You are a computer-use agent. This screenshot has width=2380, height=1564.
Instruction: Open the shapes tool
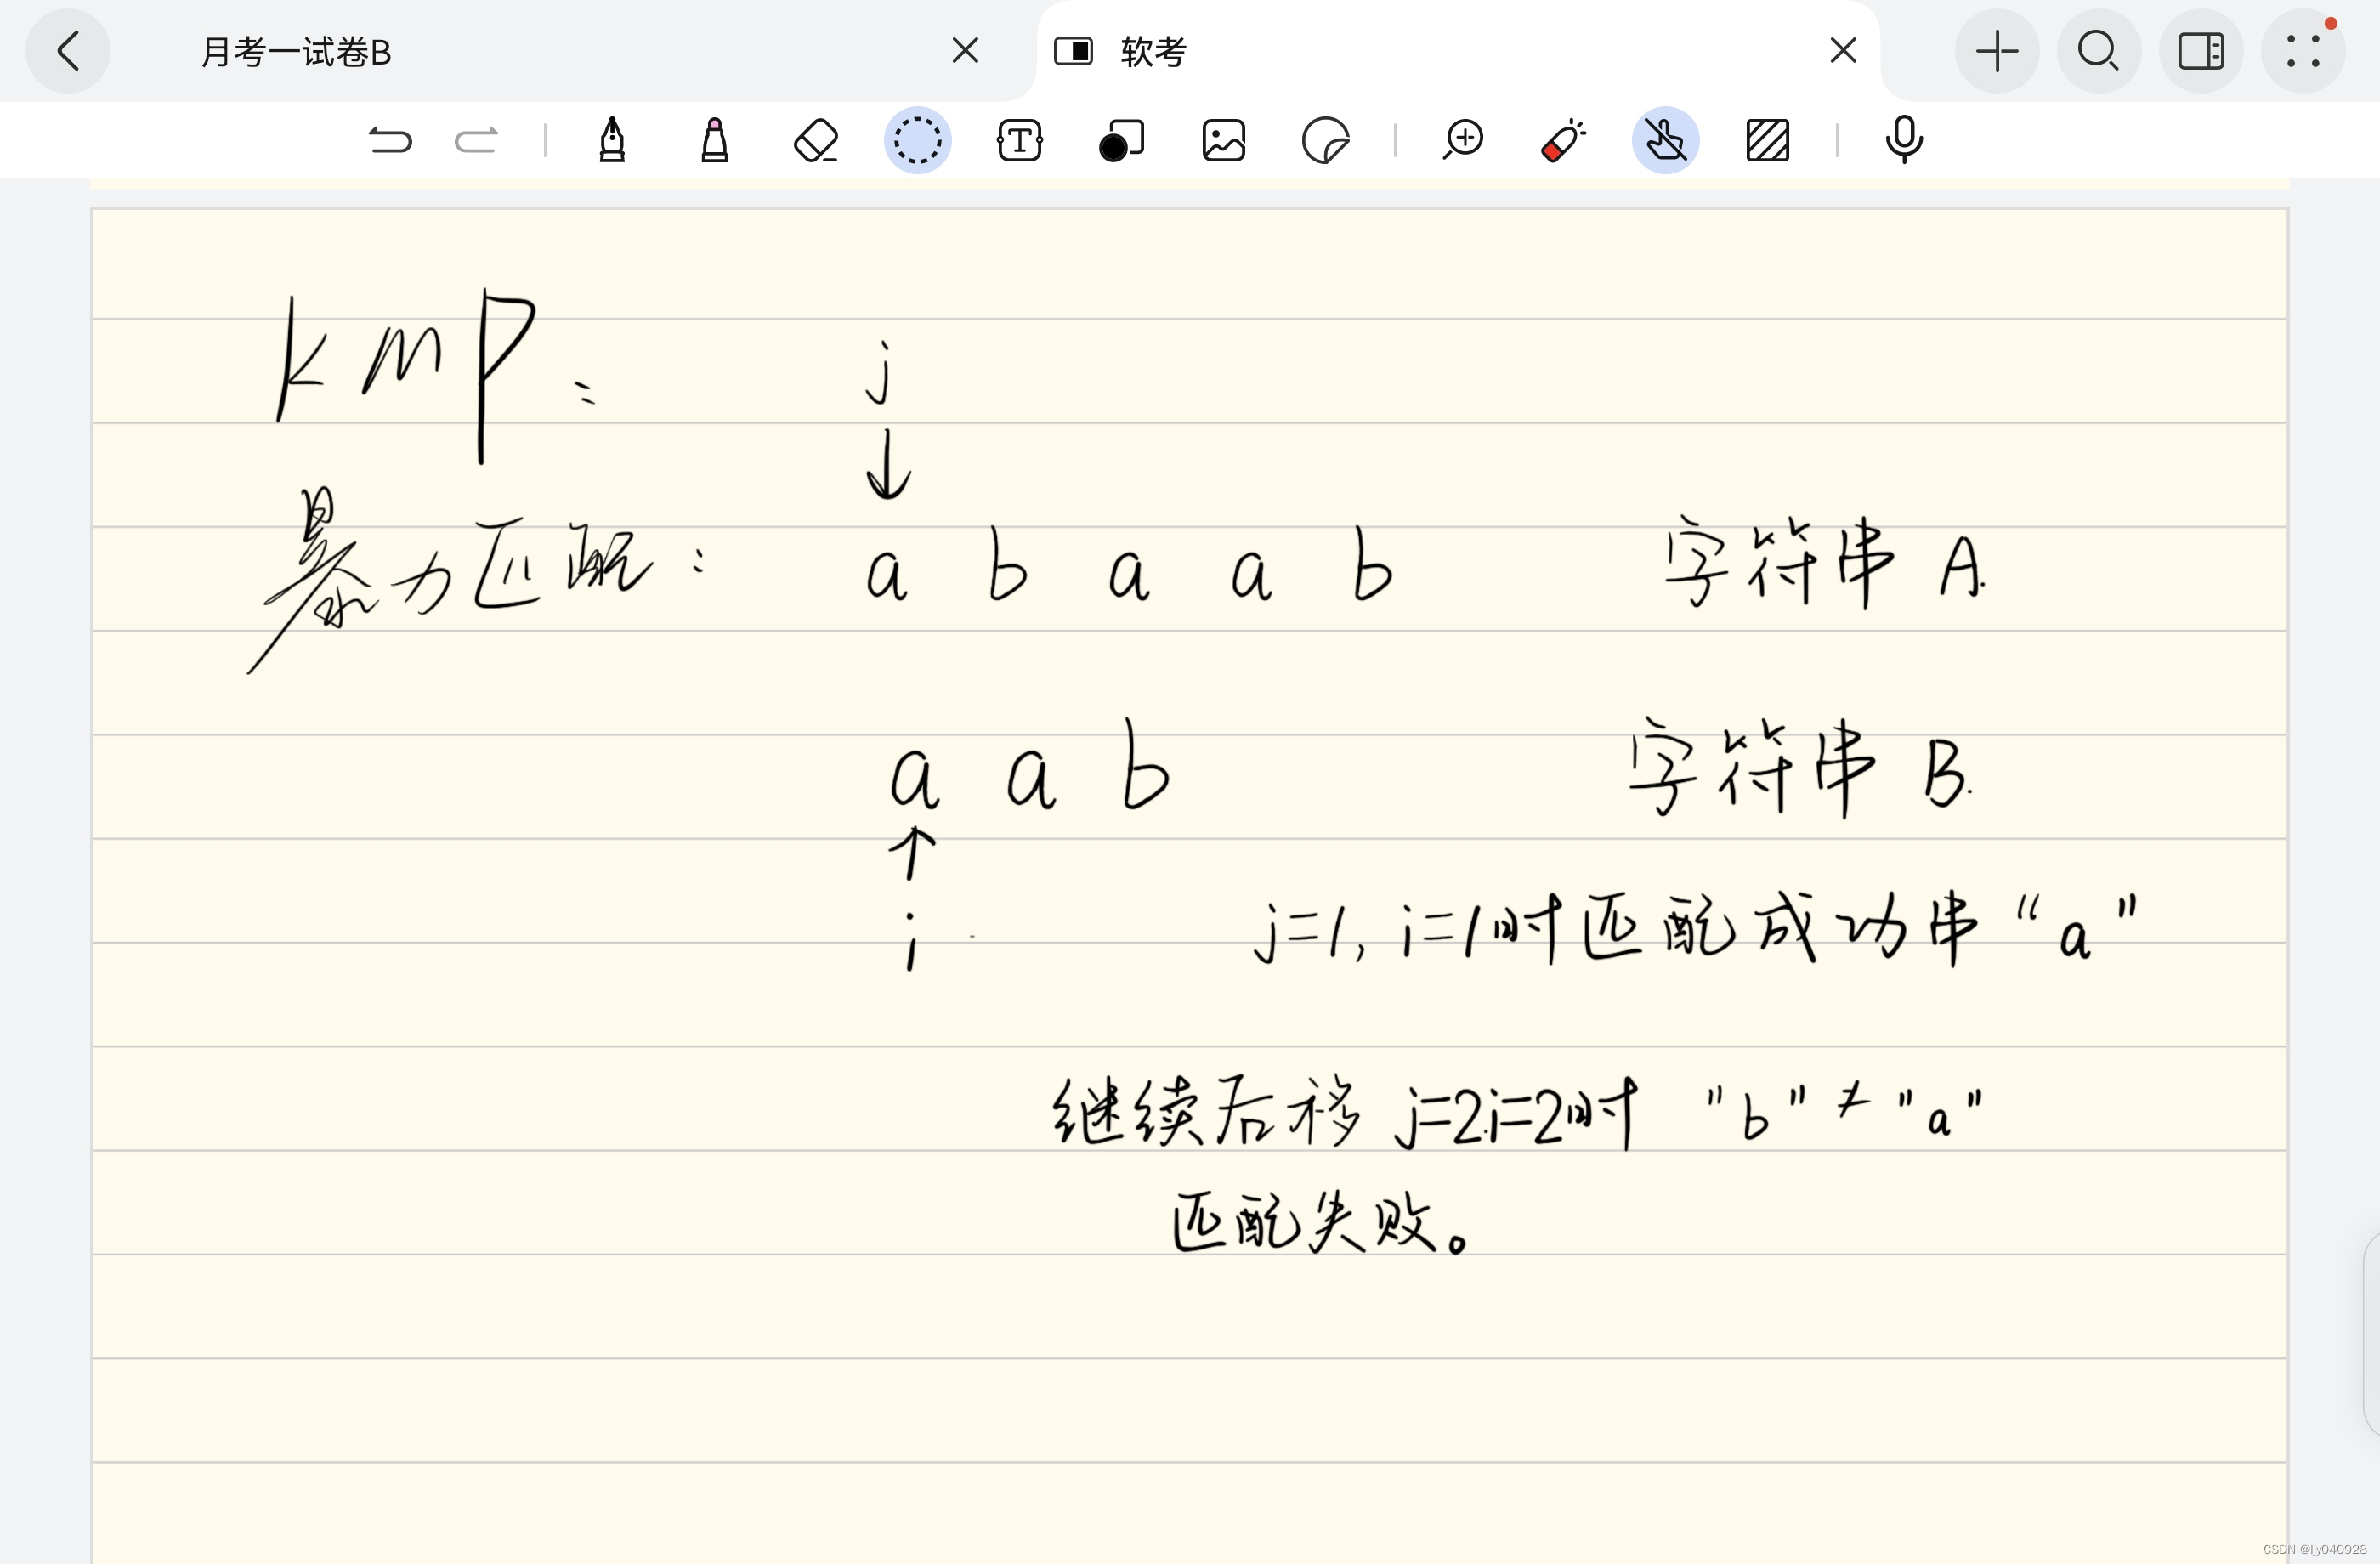pos(1121,140)
